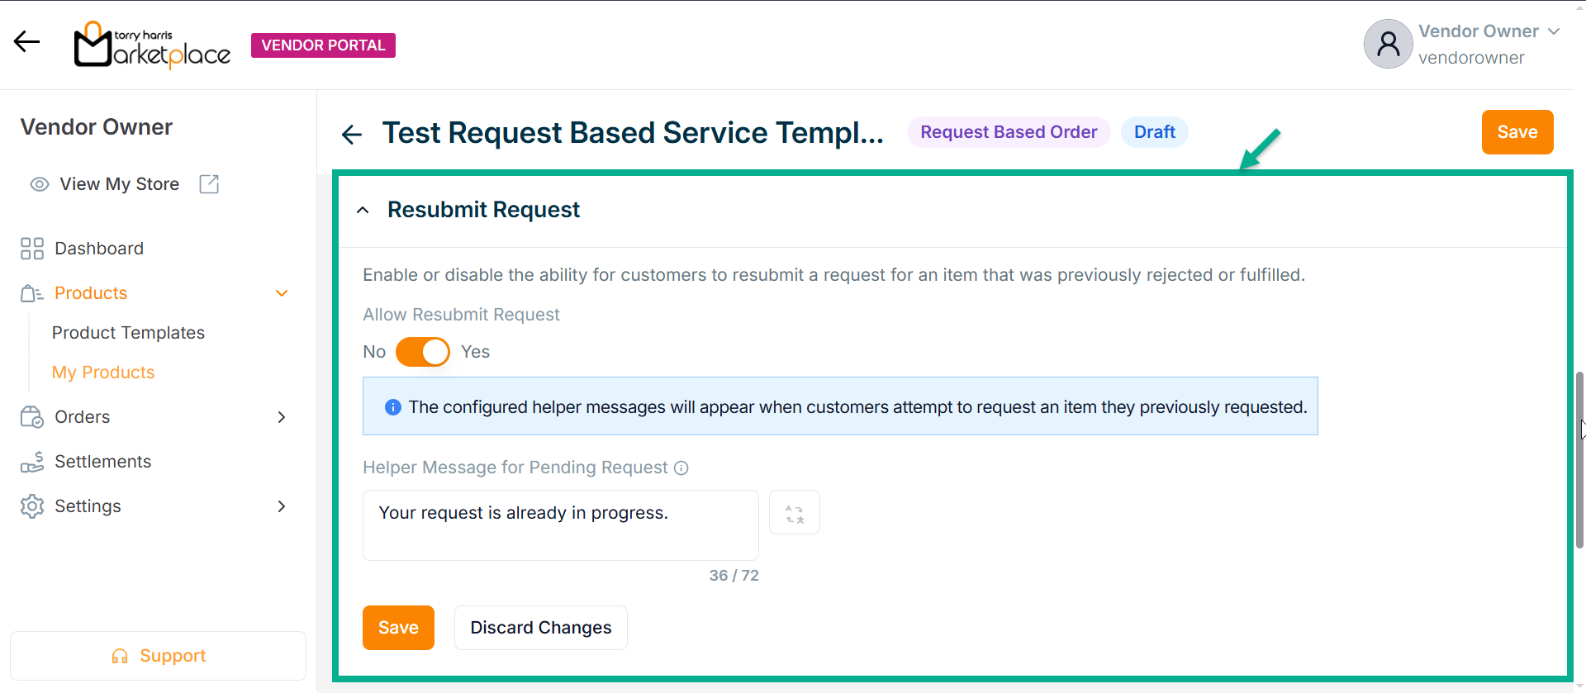Click the pending request helper message field
Screen dimensions: 1586x693
560,525
